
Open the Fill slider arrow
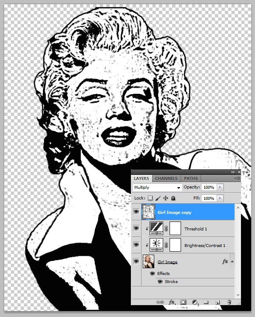point(220,198)
